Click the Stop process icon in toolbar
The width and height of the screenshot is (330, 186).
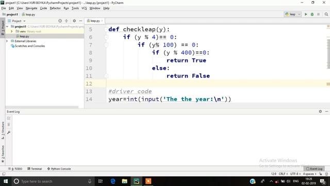point(318,14)
